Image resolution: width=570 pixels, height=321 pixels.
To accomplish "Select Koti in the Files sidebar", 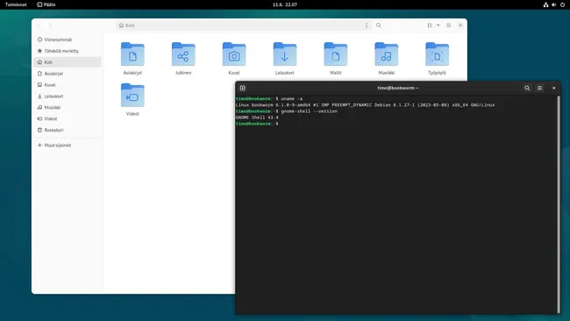I will (x=68, y=62).
